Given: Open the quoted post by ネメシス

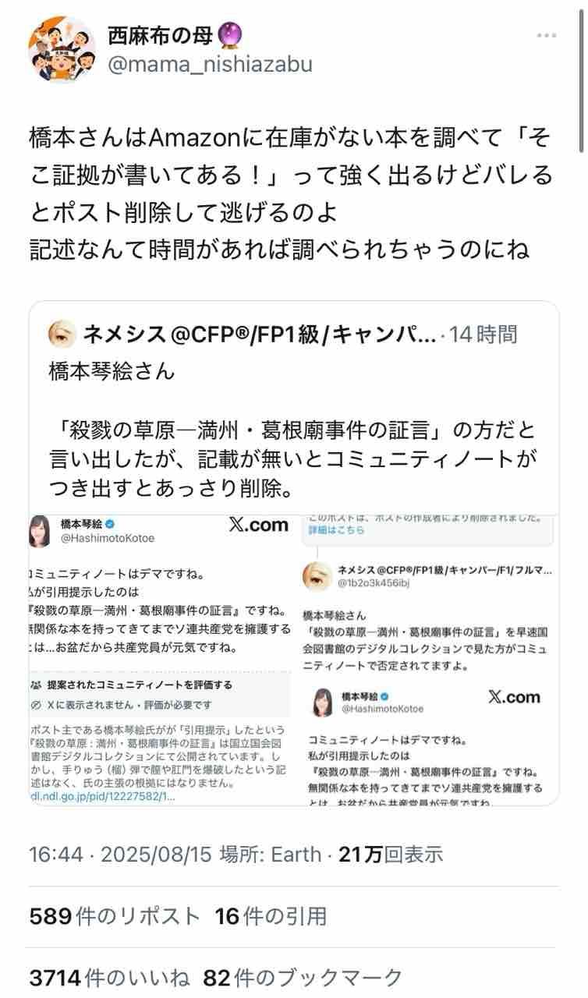Looking at the screenshot, I should pos(294,553).
